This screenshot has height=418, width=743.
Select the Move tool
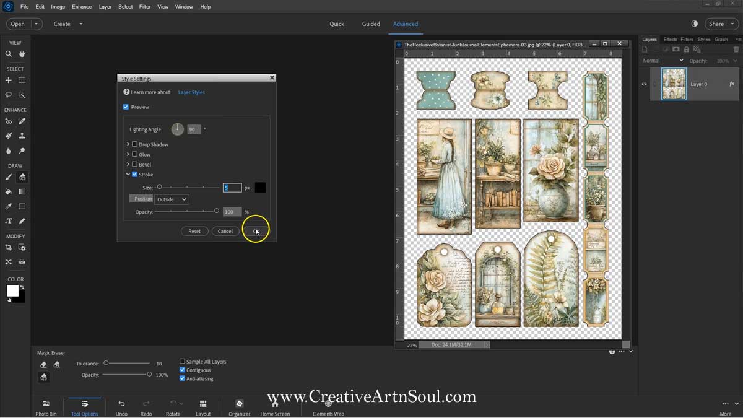tap(9, 81)
